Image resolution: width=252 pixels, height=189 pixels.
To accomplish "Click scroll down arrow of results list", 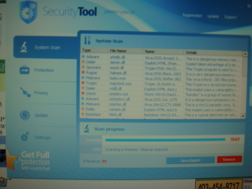I will pyautogui.click(x=243, y=116).
